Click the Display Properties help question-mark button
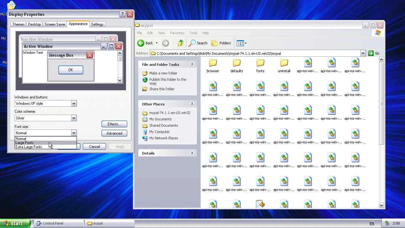 click(122, 14)
